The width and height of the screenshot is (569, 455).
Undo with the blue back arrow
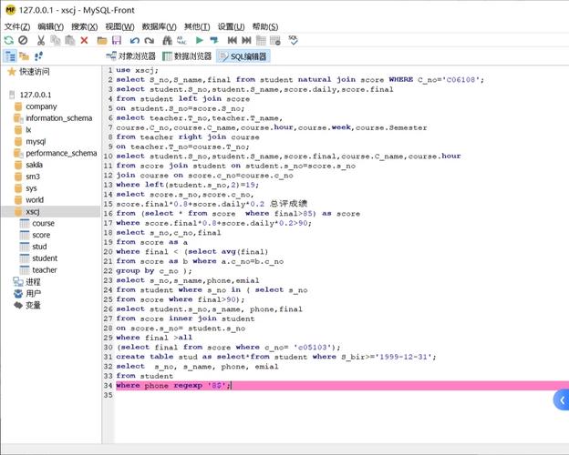point(135,40)
